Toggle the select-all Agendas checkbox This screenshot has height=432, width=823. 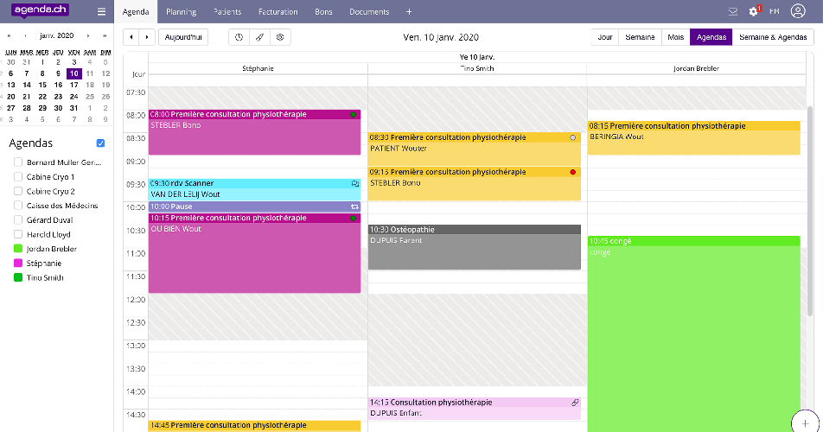[x=101, y=143]
